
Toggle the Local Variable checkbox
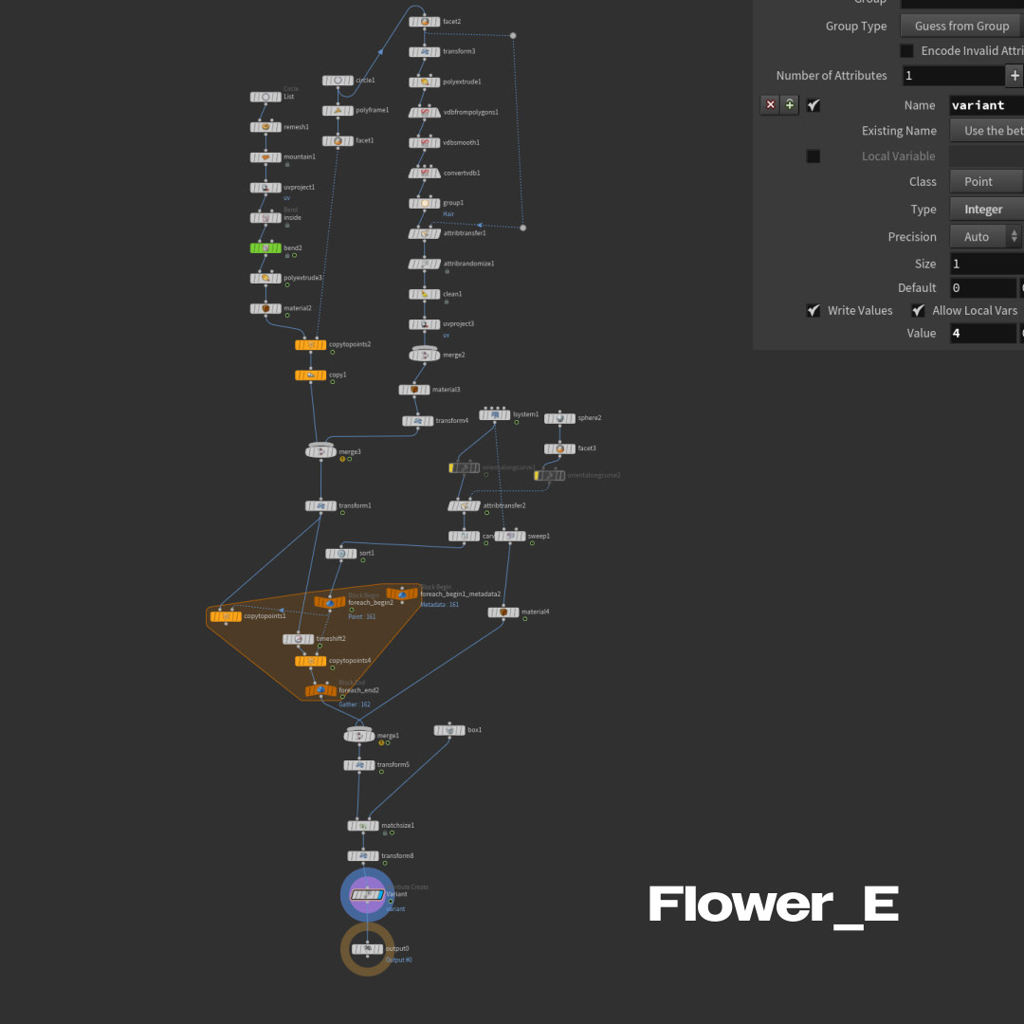click(814, 156)
